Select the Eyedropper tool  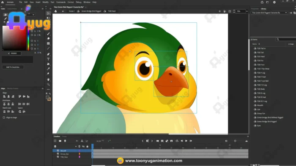coord(48,69)
